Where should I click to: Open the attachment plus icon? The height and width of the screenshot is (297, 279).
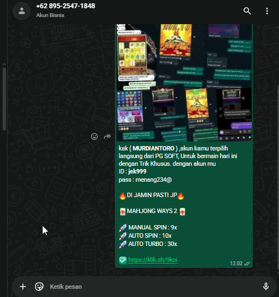(x=23, y=286)
